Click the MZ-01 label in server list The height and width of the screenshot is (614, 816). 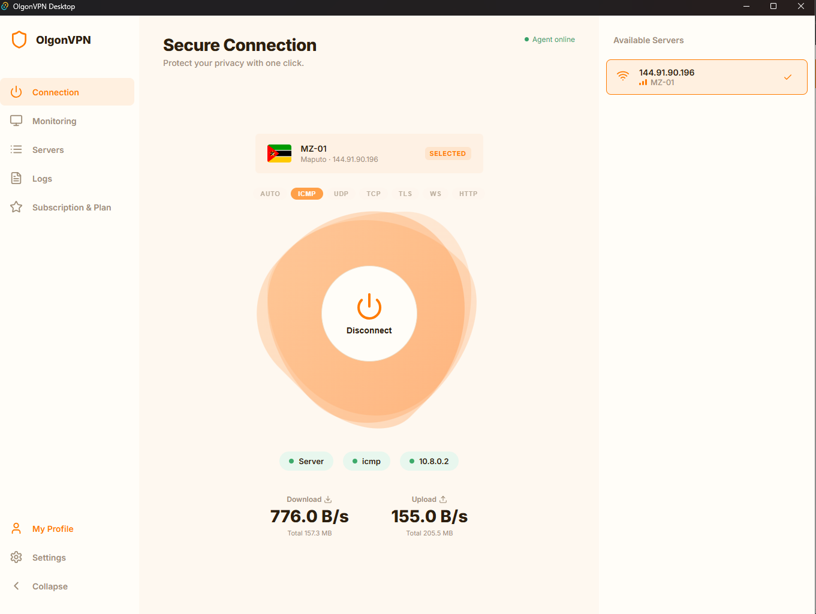(x=663, y=83)
